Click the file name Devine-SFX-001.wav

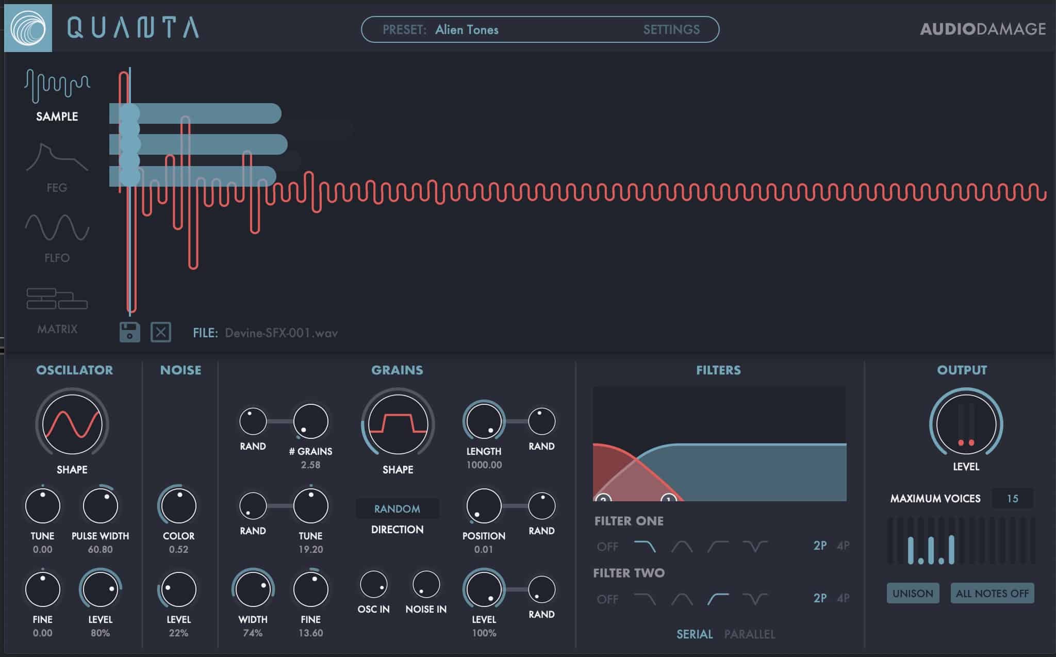coord(281,333)
